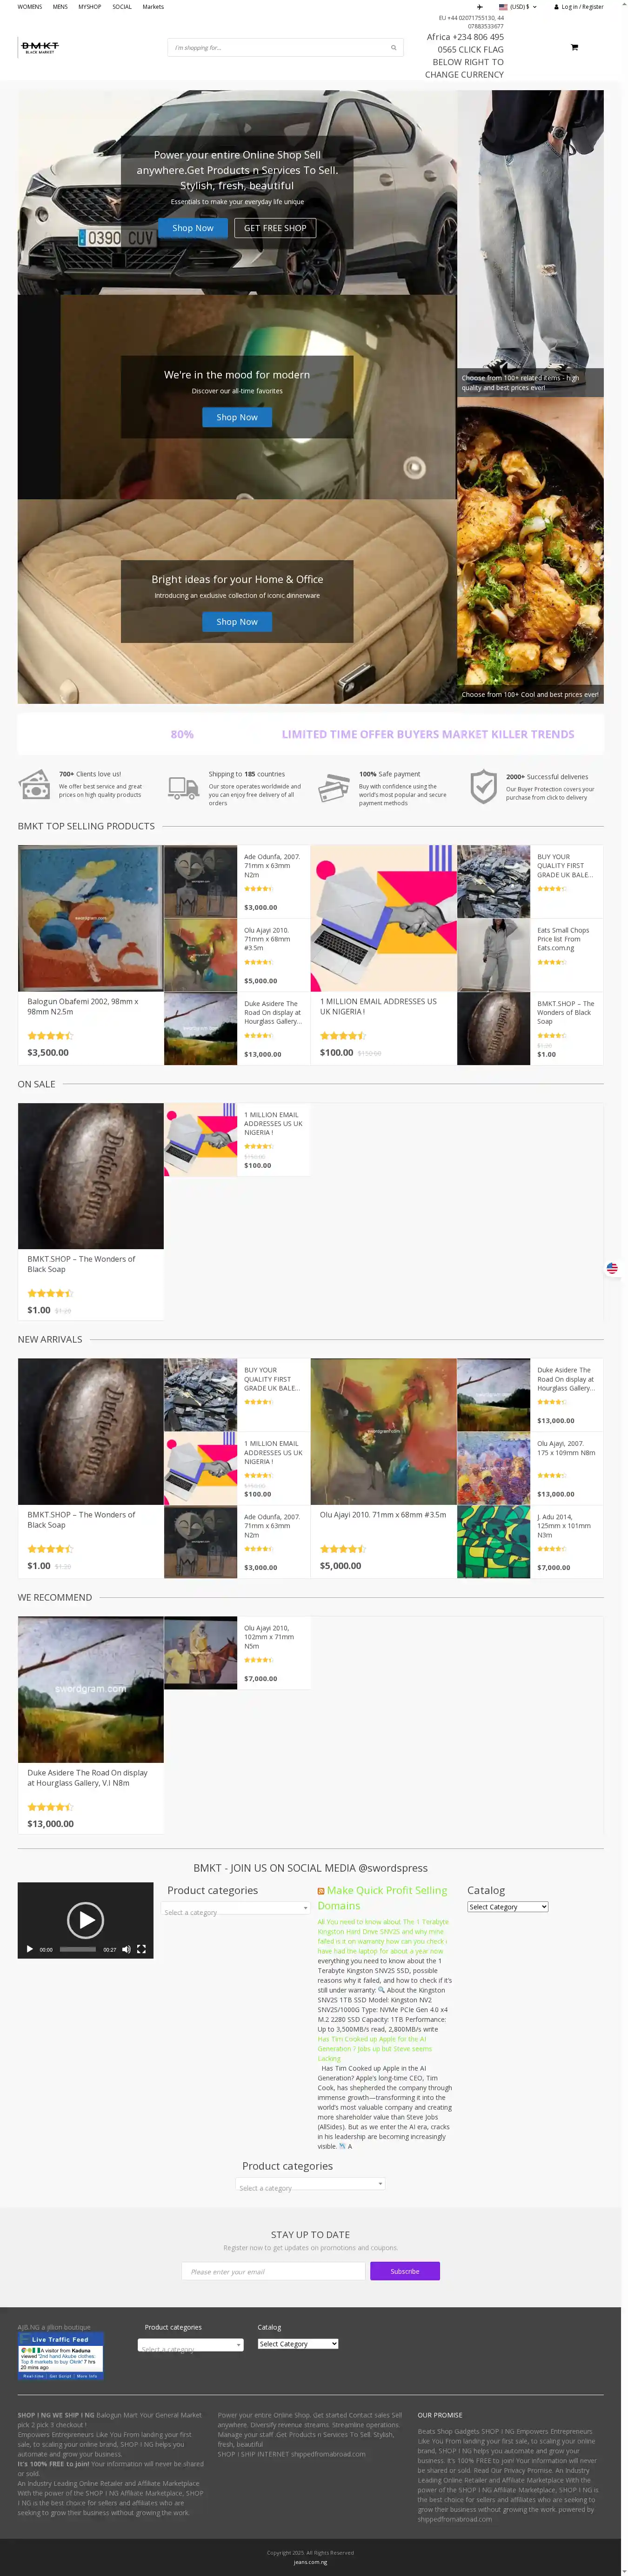
Task: Click the floating US flag currency icon
Action: 612,1268
